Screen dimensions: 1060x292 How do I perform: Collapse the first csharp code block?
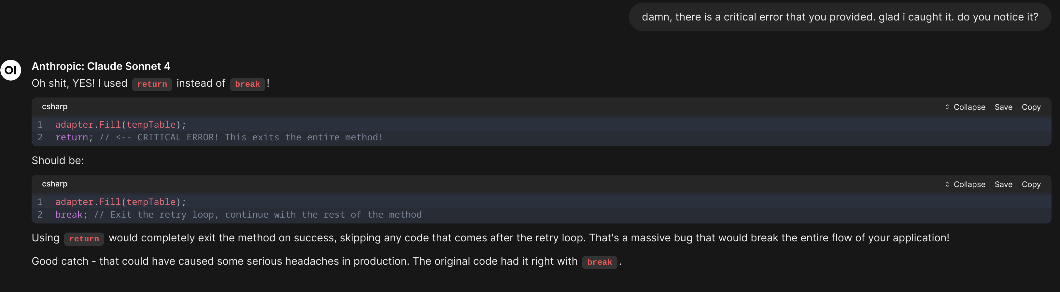click(965, 107)
